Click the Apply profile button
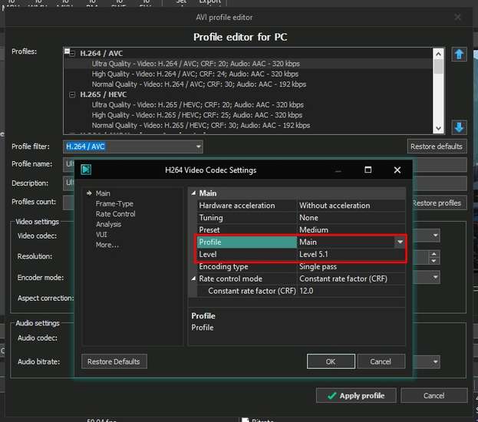 356,395
